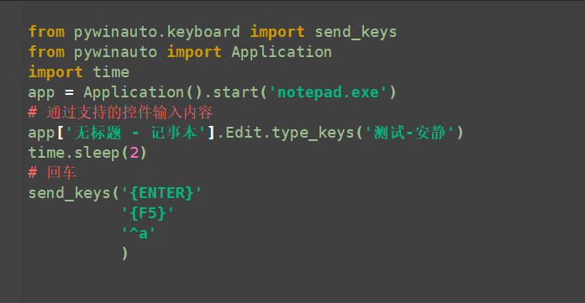Click the time.sleep call

(x=87, y=153)
